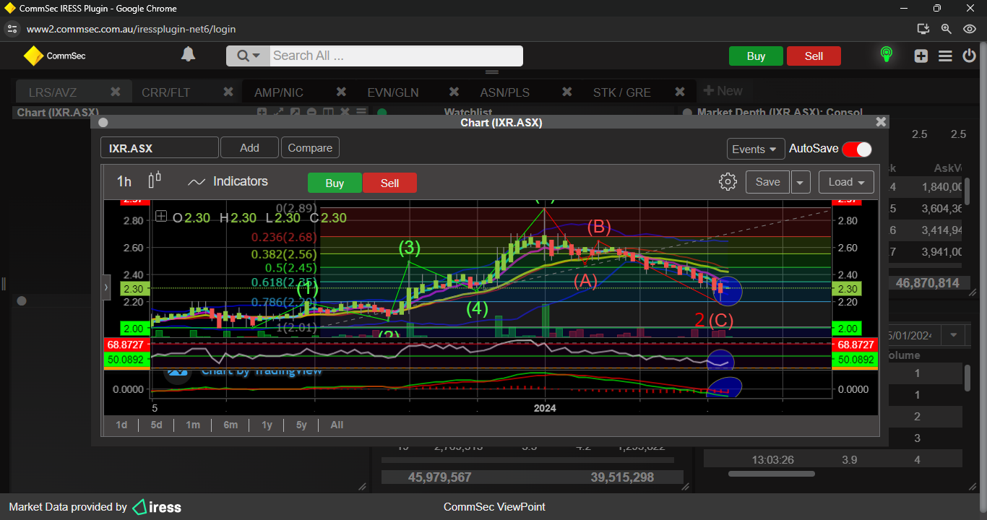Click the Search All input field
The height and width of the screenshot is (520, 987).
click(396, 56)
